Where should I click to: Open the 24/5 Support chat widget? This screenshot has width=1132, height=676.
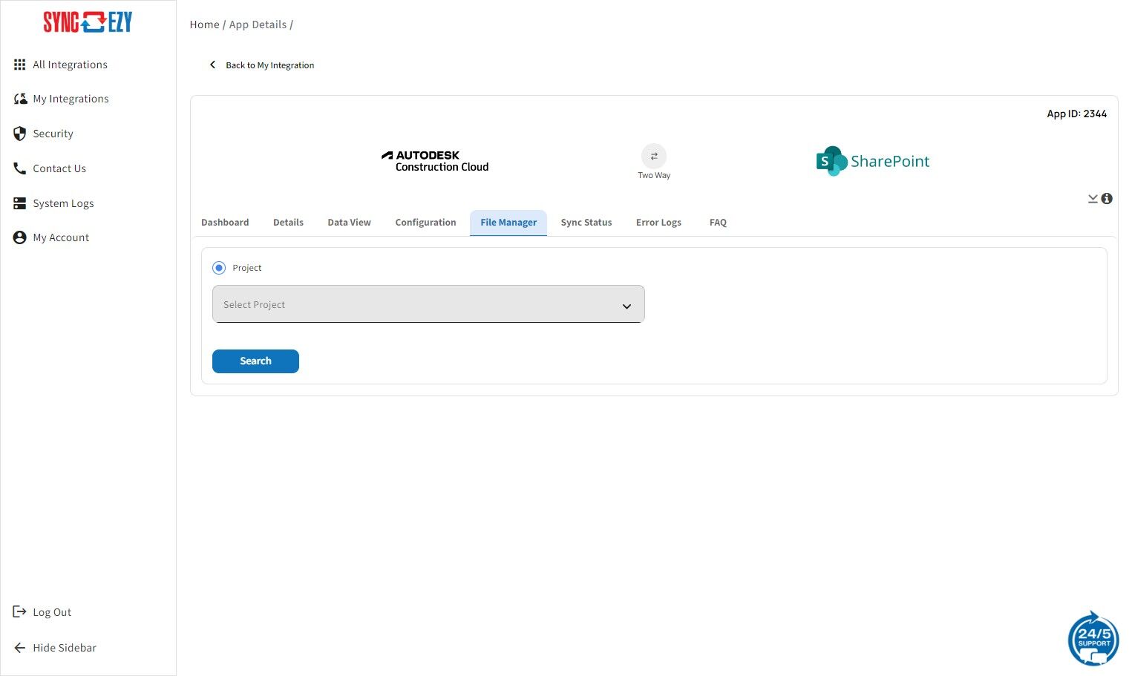1093,638
